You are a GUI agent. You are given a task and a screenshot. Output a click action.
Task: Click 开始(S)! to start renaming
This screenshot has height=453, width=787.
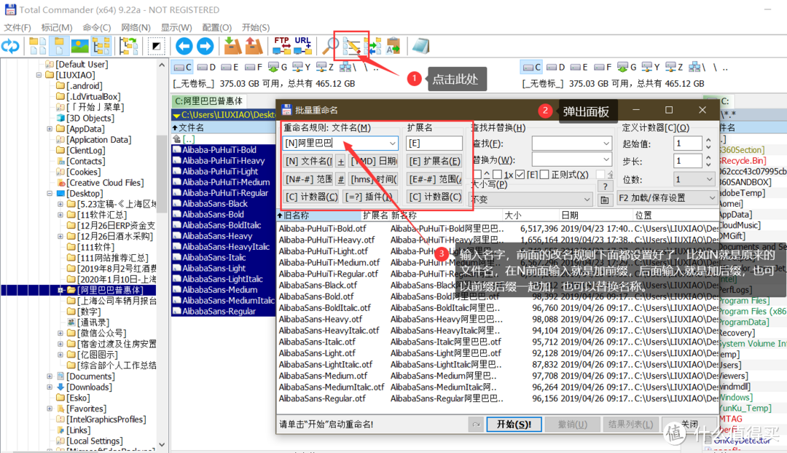[x=514, y=425]
